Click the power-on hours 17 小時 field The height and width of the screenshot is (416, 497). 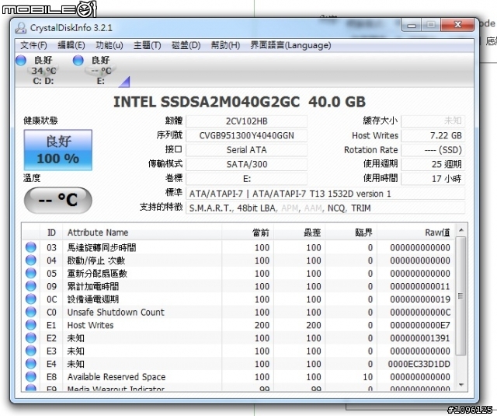(x=433, y=179)
